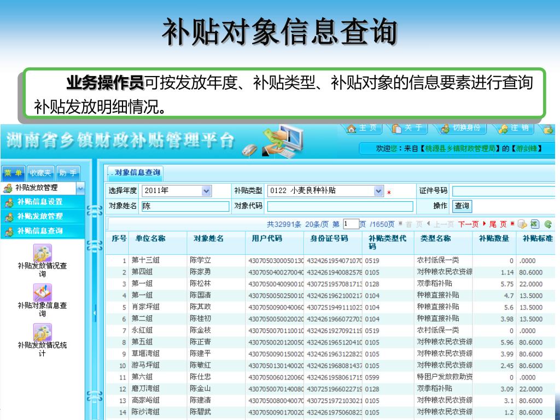Viewport: 560px width, 420px height.
Task: Select the row for 陈桂初
Action: point(330,319)
